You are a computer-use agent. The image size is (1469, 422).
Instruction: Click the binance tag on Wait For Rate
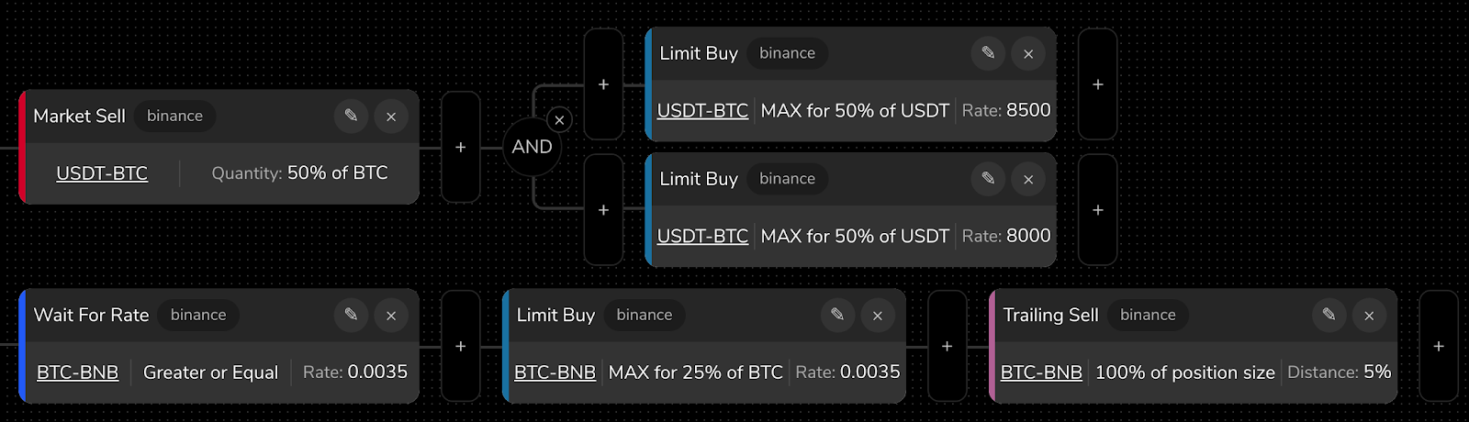pyautogui.click(x=198, y=315)
